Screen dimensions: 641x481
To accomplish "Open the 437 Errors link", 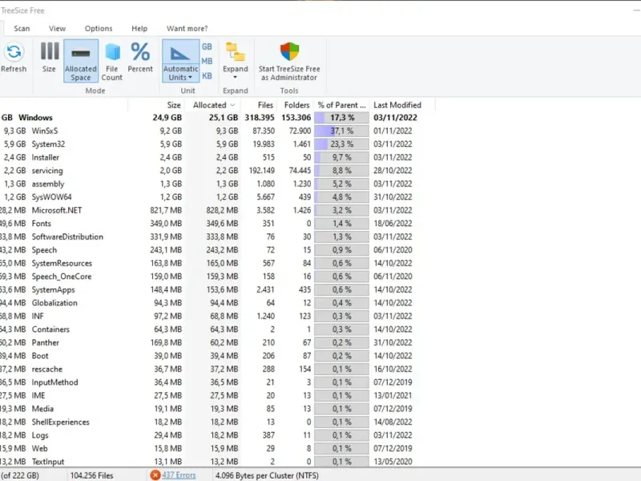I will pyautogui.click(x=179, y=475).
